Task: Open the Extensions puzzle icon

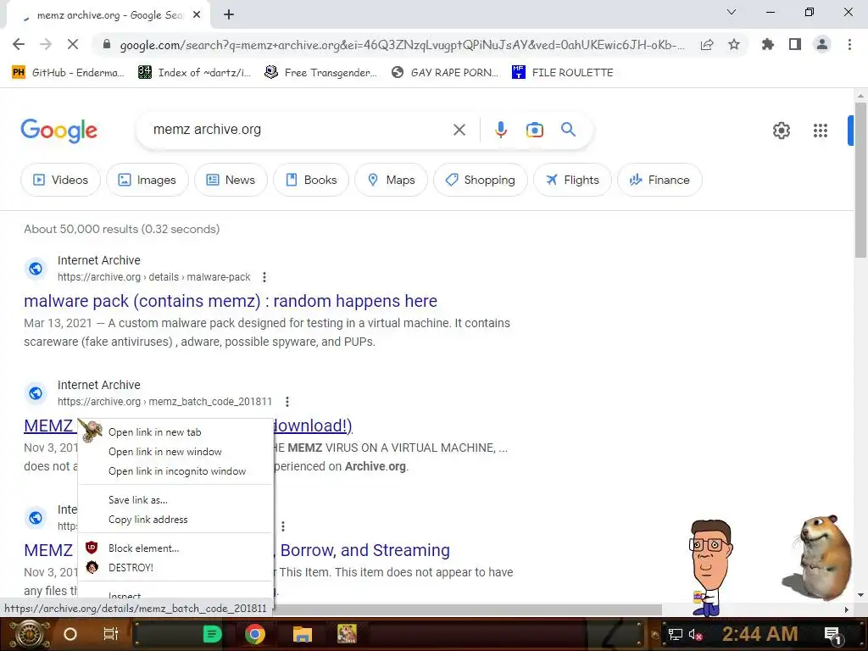Action: click(768, 44)
